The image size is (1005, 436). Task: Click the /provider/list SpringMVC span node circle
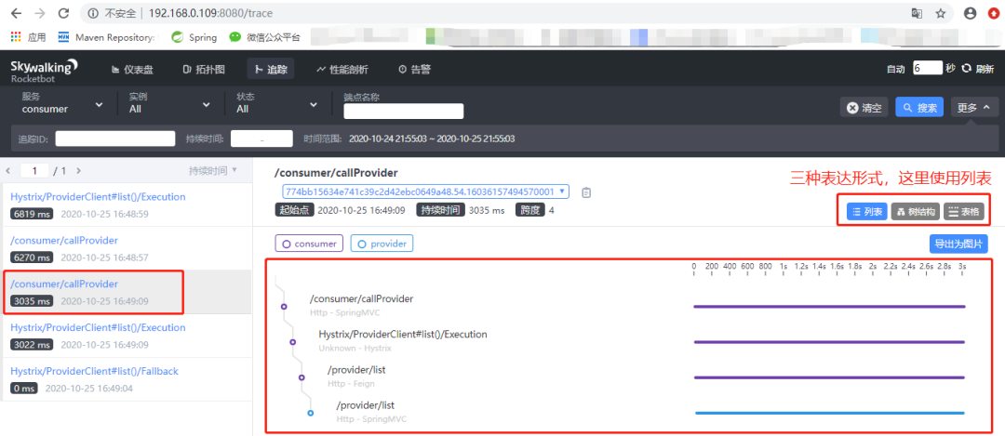coord(311,414)
